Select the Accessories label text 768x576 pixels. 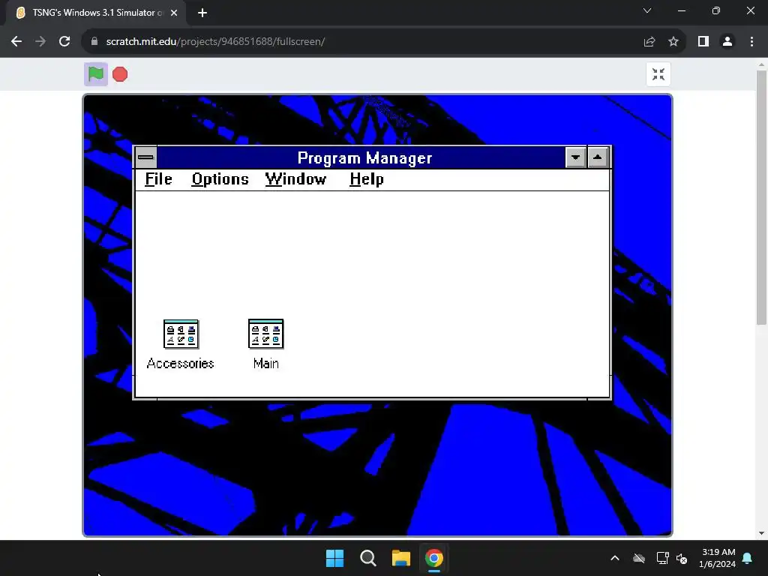coord(180,364)
